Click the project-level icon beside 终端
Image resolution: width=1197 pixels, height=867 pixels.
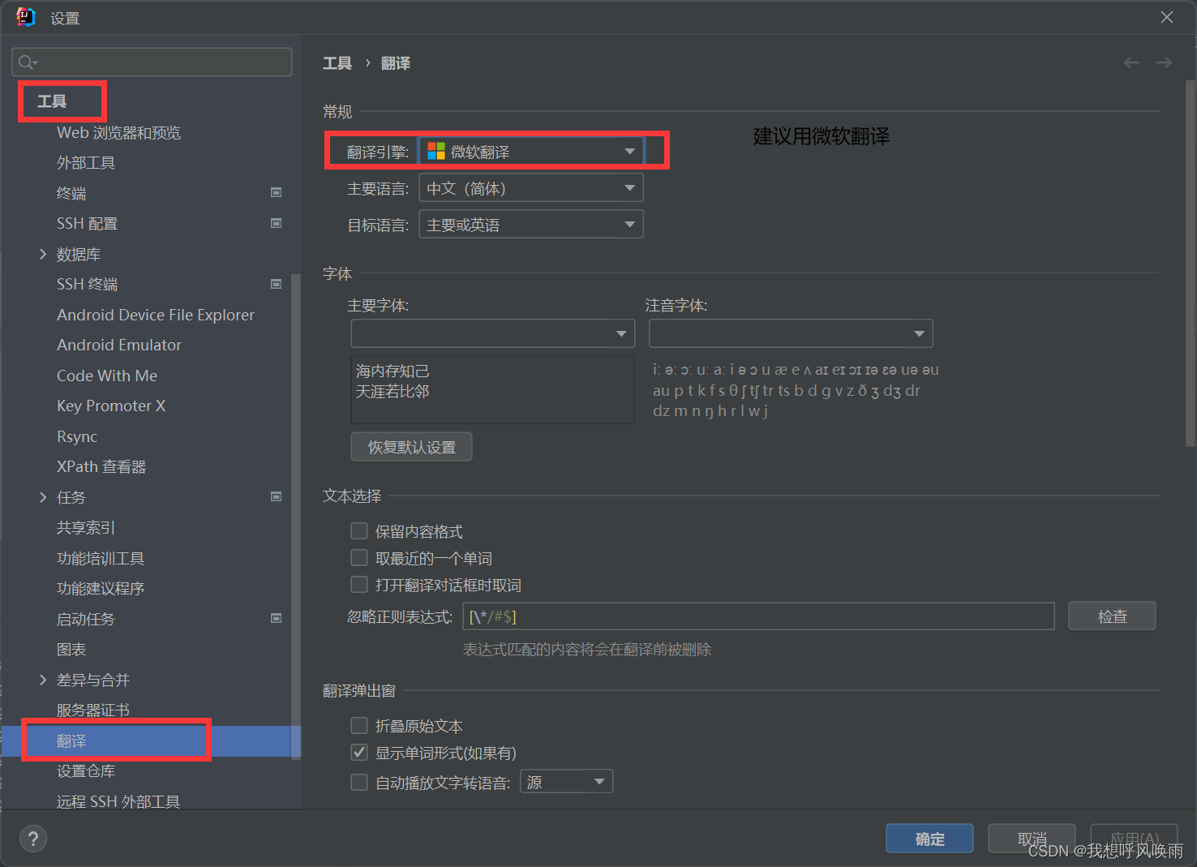pyautogui.click(x=276, y=192)
